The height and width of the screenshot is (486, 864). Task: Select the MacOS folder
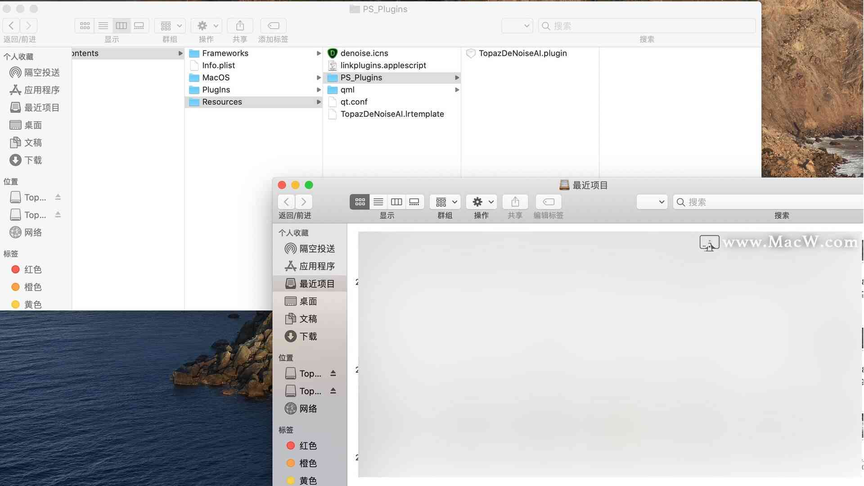254,77
